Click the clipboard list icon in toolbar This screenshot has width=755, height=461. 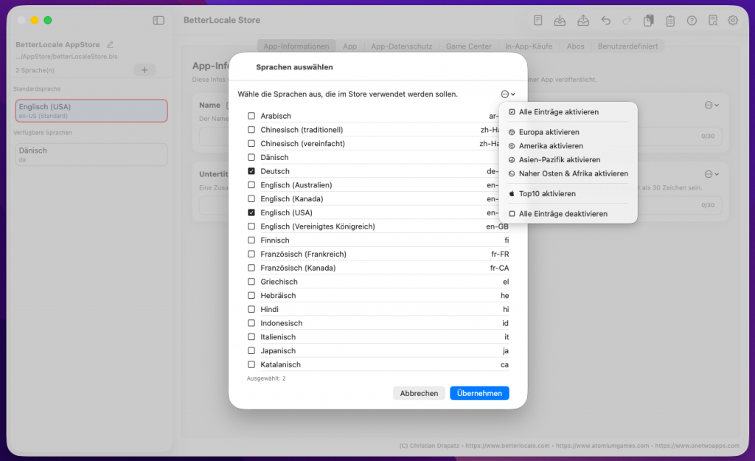point(670,21)
